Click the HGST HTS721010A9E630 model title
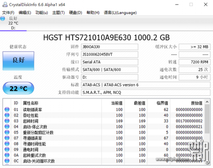Image resolution: width=213 pixels, height=168 pixels. coord(106,37)
